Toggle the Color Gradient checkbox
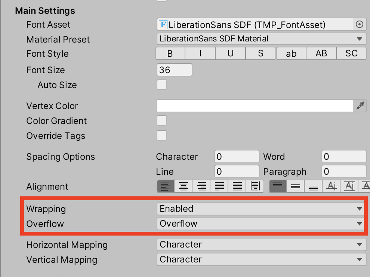This screenshot has width=370, height=277. [162, 121]
